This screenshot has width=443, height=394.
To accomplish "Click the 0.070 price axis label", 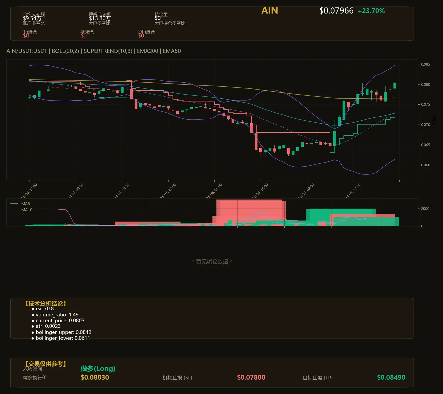I will [425, 125].
